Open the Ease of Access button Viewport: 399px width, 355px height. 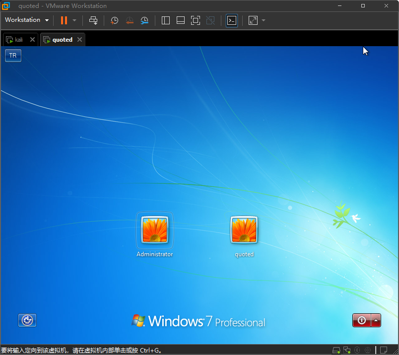point(27,320)
